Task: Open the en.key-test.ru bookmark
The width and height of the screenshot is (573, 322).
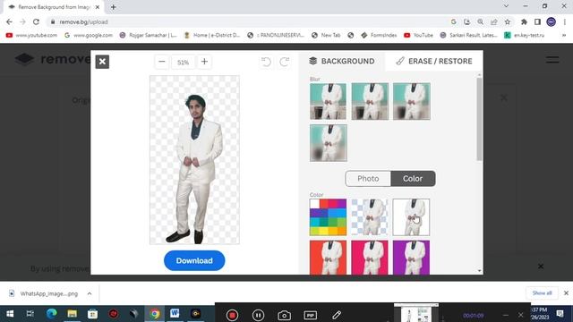Action: 525,35
